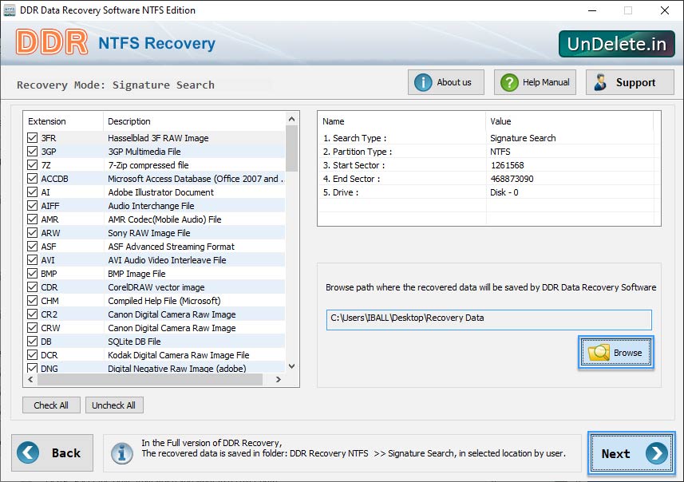Disable the ASF extension checkbox
The image size is (684, 482).
click(32, 246)
